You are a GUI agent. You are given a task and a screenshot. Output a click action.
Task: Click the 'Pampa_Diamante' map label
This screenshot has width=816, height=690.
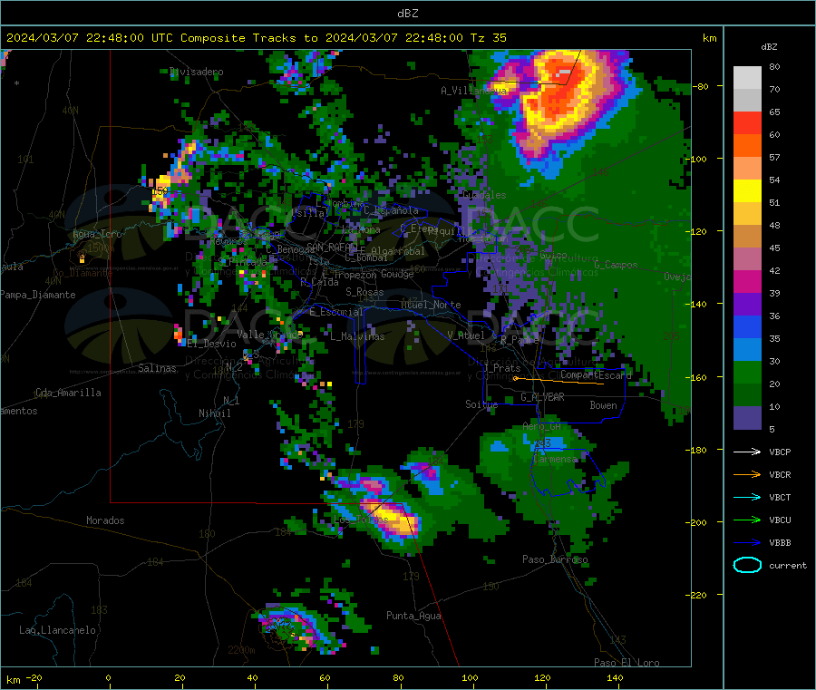tap(37, 295)
